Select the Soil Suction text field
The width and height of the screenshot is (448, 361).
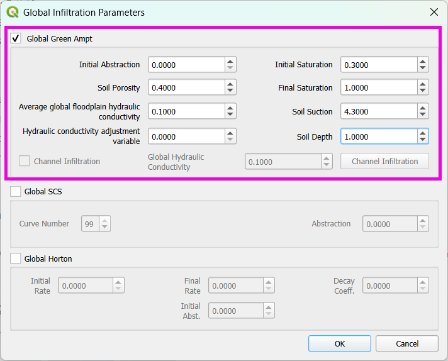(379, 112)
